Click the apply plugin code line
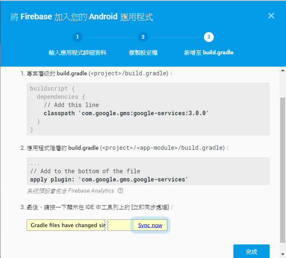This screenshot has height=258, width=286. (109, 179)
